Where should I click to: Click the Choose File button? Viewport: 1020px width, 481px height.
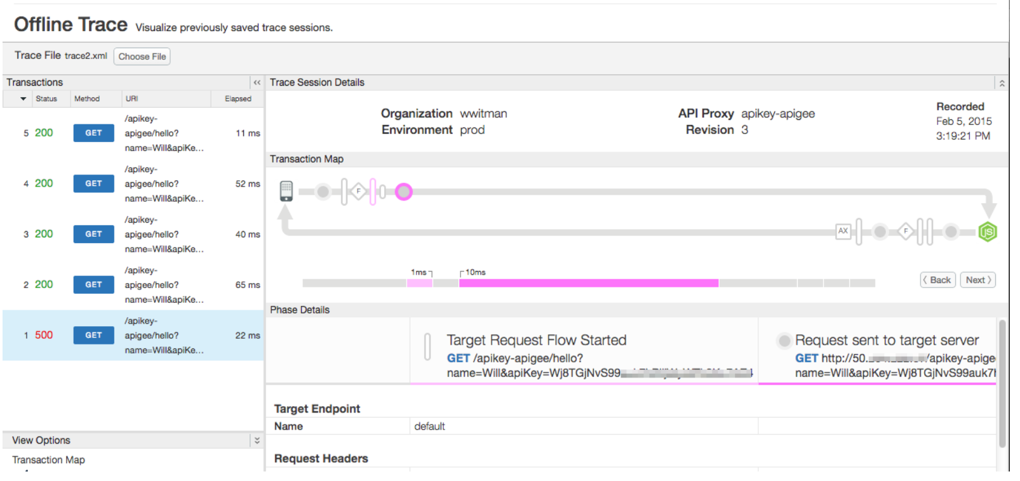click(x=142, y=56)
